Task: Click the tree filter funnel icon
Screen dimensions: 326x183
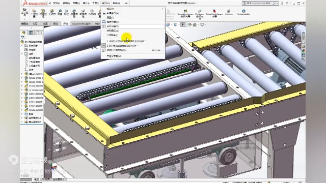Action: click(x=22, y=38)
